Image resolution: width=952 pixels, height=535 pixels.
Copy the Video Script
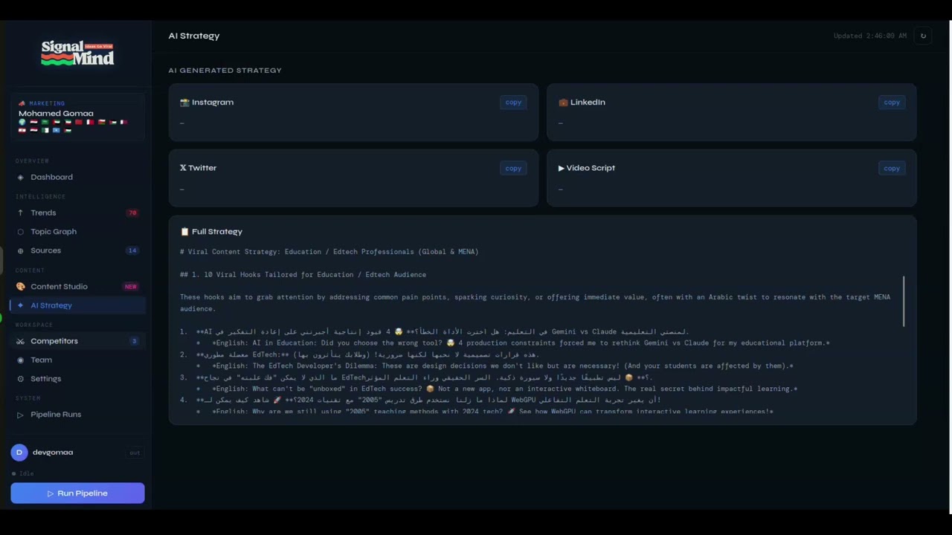click(x=892, y=168)
